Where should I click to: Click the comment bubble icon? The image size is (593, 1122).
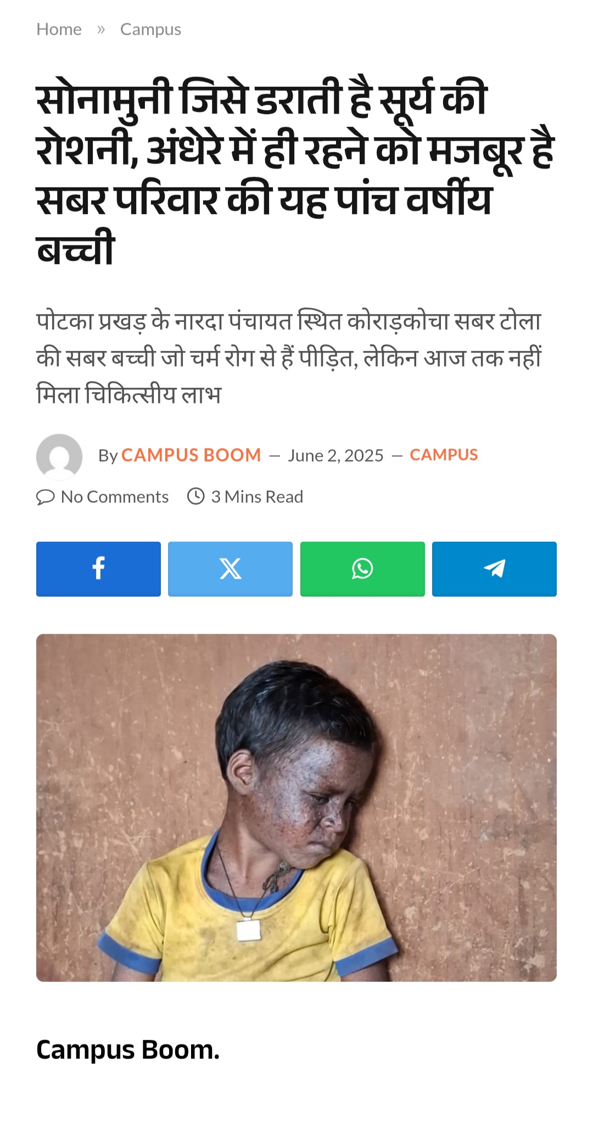[x=45, y=497]
